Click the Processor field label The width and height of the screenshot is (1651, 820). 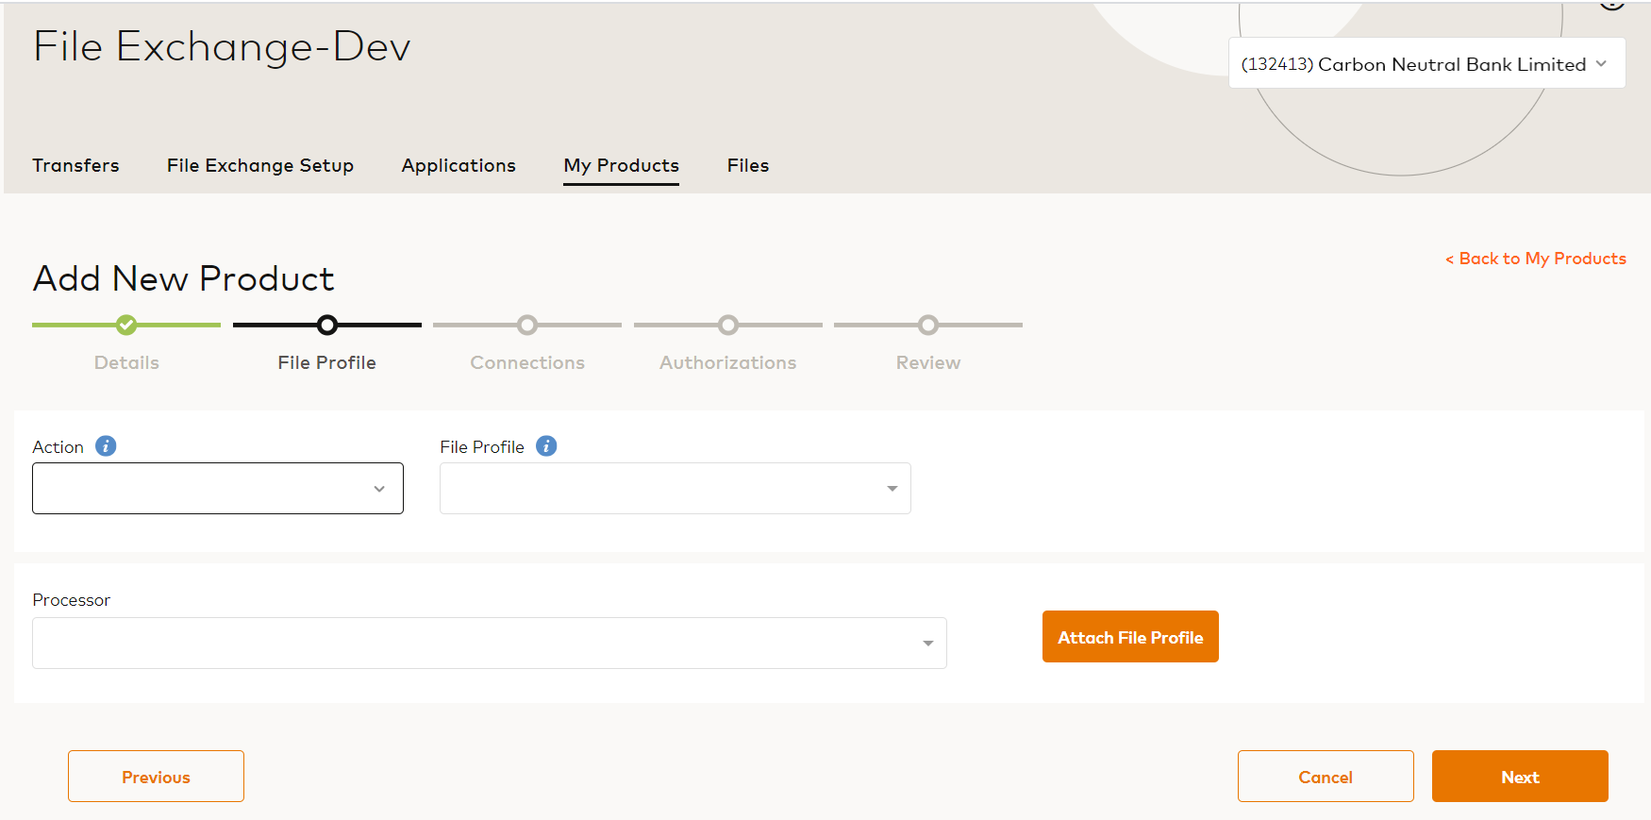click(x=71, y=599)
